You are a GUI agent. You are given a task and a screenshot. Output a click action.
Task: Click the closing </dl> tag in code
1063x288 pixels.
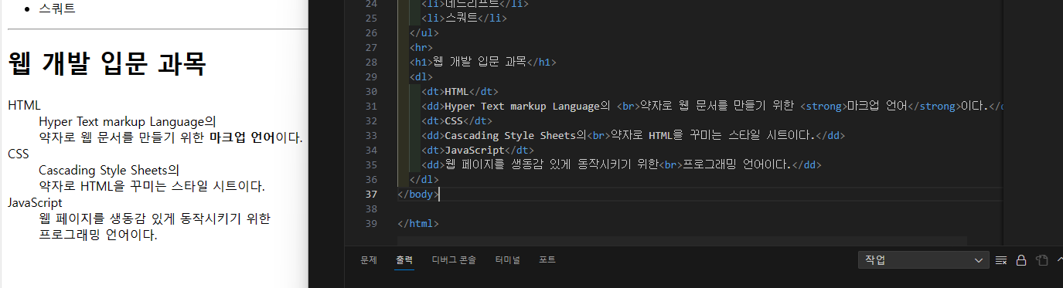[x=424, y=179]
